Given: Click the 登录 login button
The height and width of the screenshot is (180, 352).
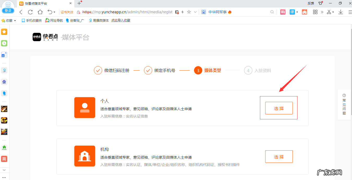Looking at the screenshot, I should pyautogui.click(x=8, y=11).
